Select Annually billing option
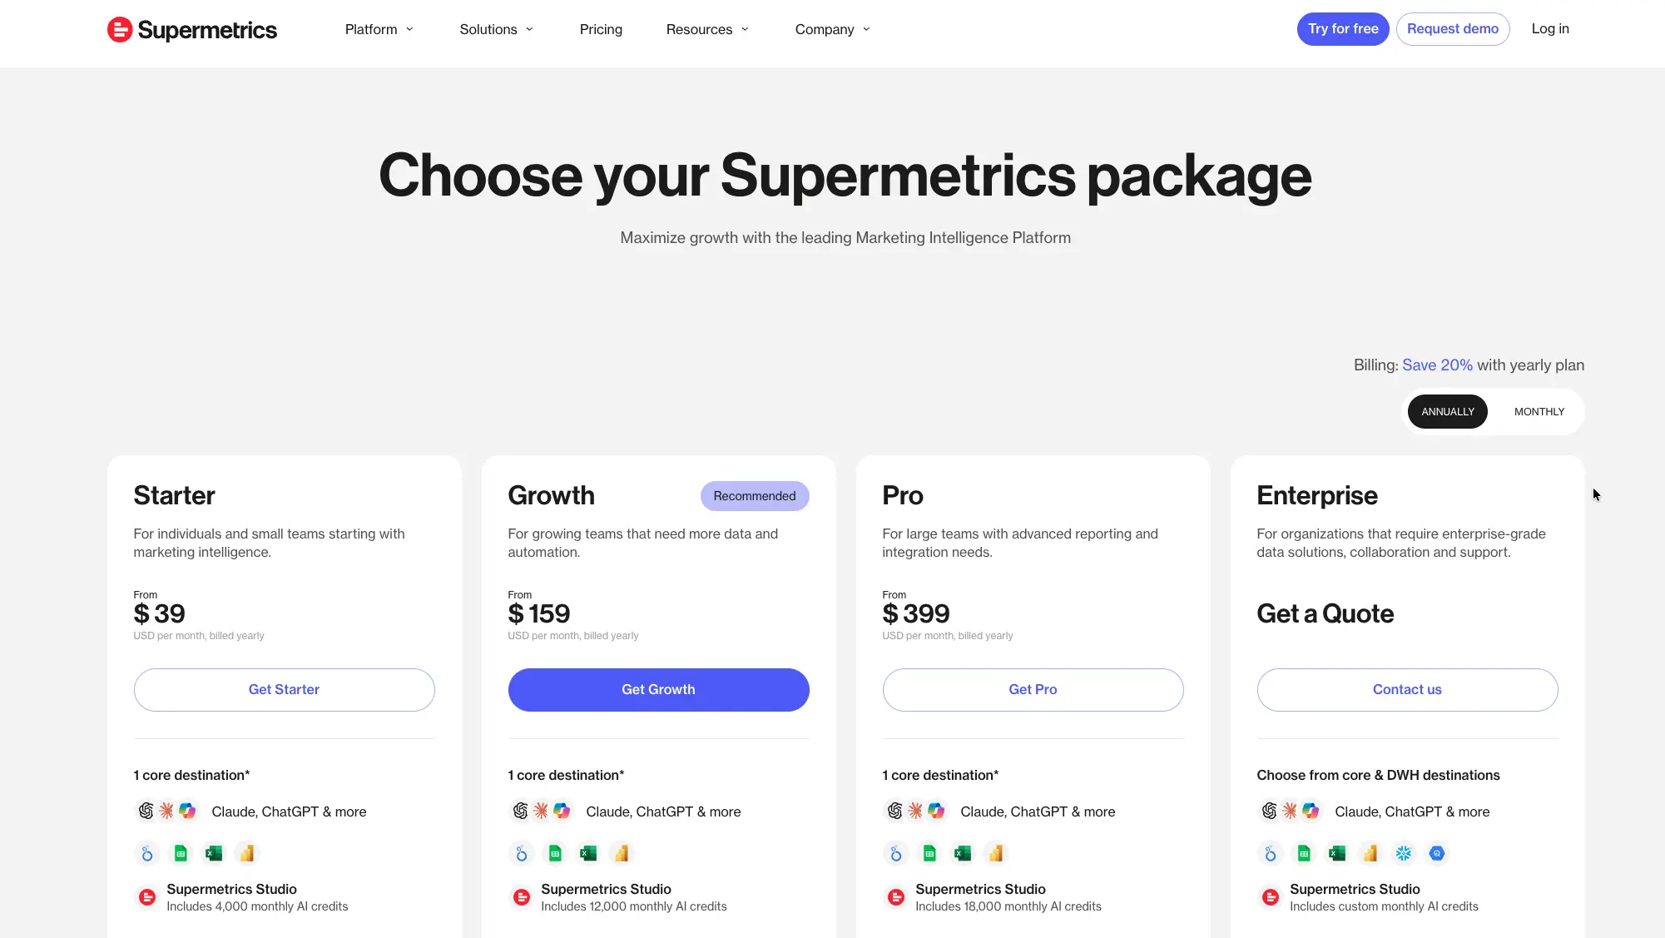The width and height of the screenshot is (1665, 938). point(1448,412)
